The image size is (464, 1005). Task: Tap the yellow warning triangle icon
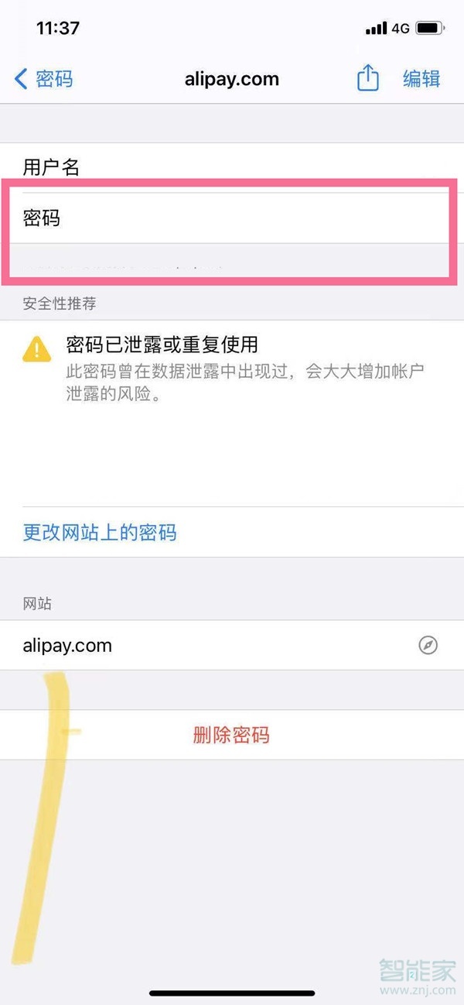coord(37,350)
